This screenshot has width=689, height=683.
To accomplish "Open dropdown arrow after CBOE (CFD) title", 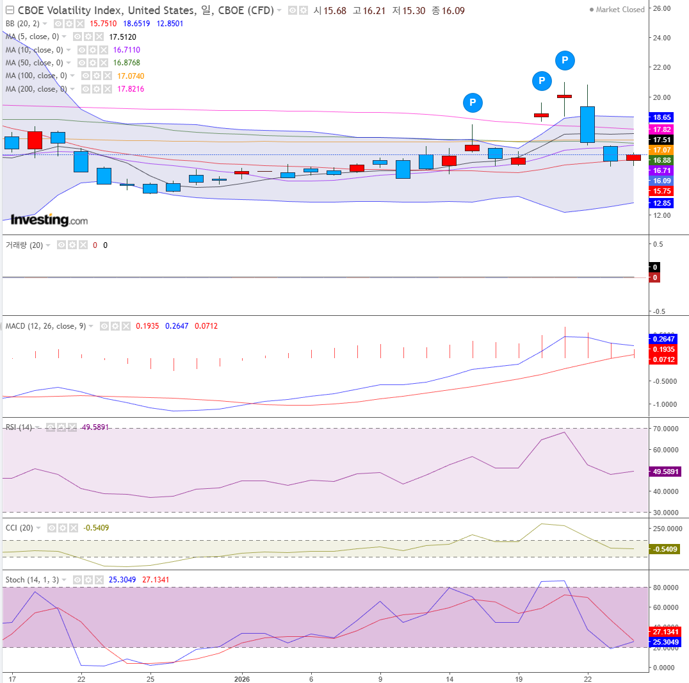I will click(279, 10).
